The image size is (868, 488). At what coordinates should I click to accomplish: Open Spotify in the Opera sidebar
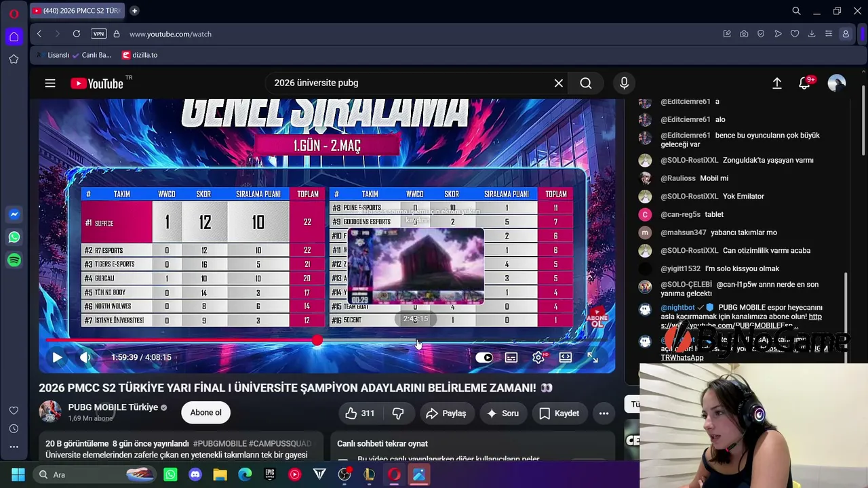point(14,260)
